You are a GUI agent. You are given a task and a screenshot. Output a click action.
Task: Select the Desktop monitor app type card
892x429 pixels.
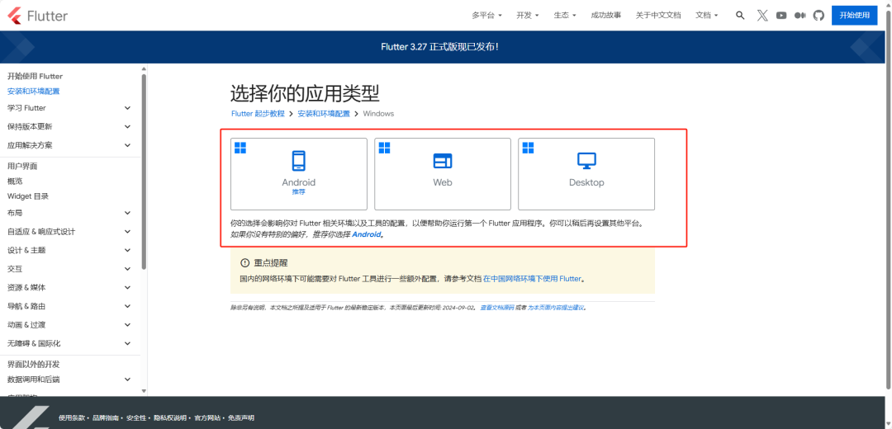586,173
